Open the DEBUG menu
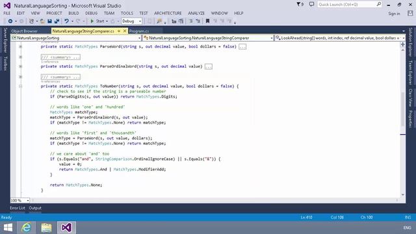The image size is (416, 234). (92, 13)
